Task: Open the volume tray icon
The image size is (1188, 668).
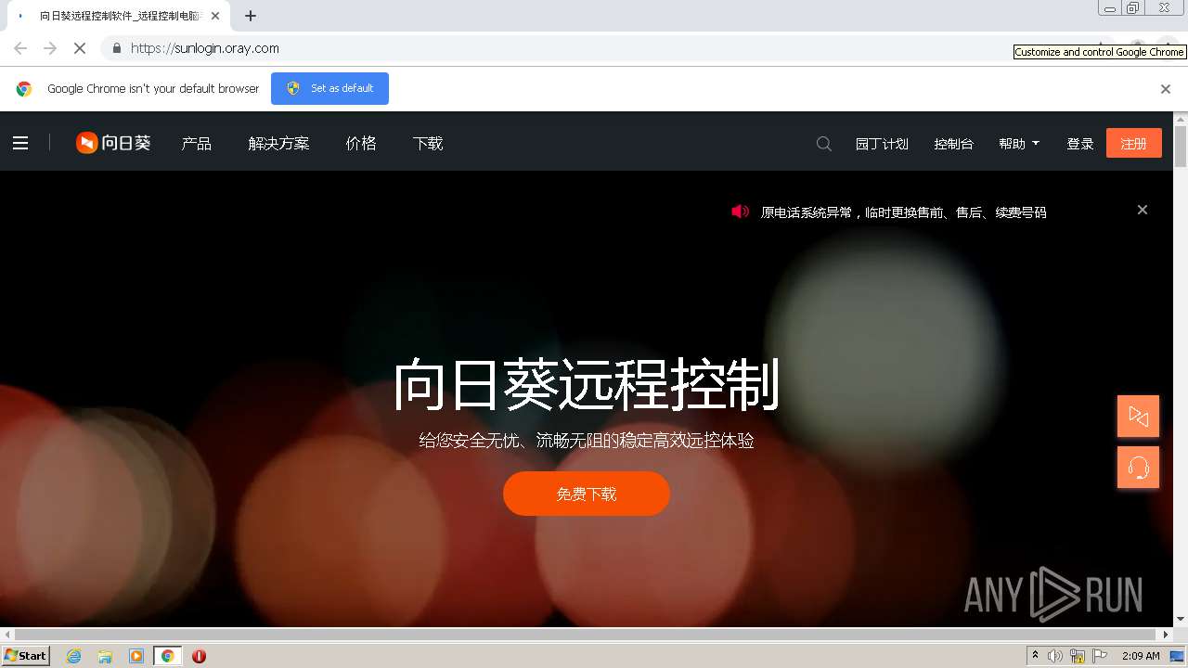Action: (x=1055, y=656)
